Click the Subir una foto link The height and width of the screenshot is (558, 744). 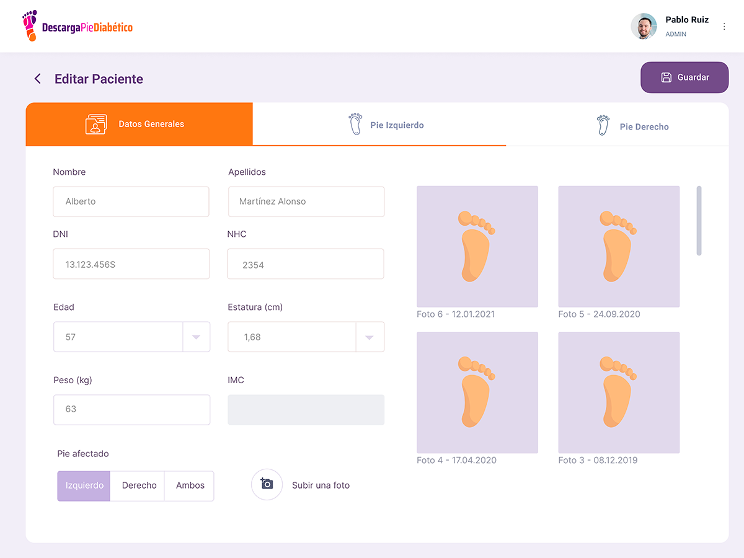[x=321, y=485]
